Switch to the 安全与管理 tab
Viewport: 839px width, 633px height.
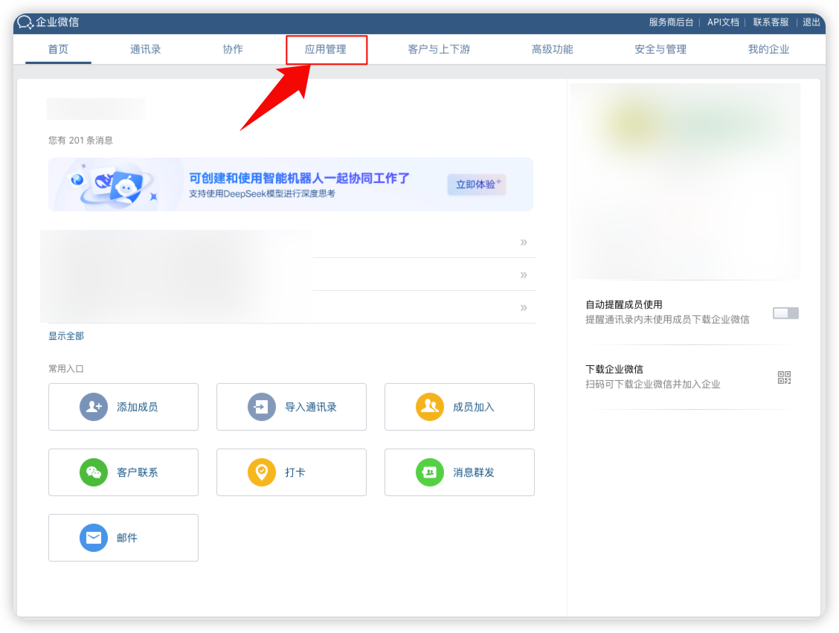tap(660, 49)
